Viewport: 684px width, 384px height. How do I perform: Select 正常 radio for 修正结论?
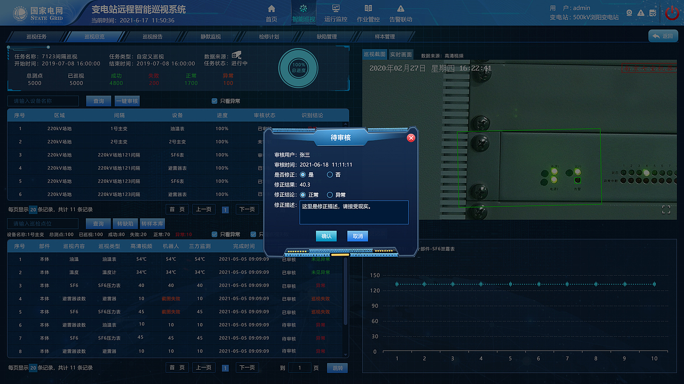click(x=303, y=195)
